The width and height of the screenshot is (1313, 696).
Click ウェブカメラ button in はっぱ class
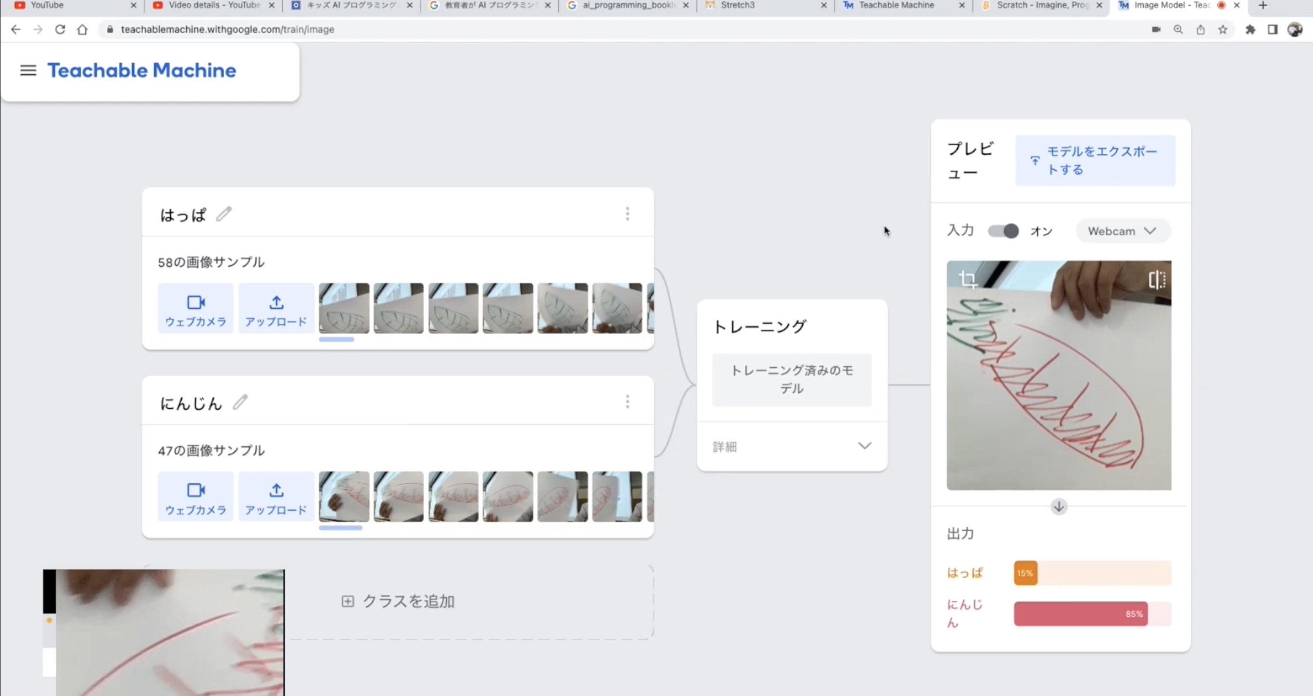point(196,308)
